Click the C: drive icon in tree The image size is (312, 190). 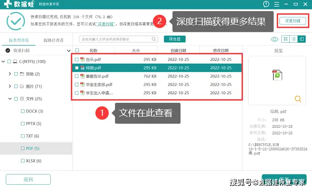(x=15, y=61)
